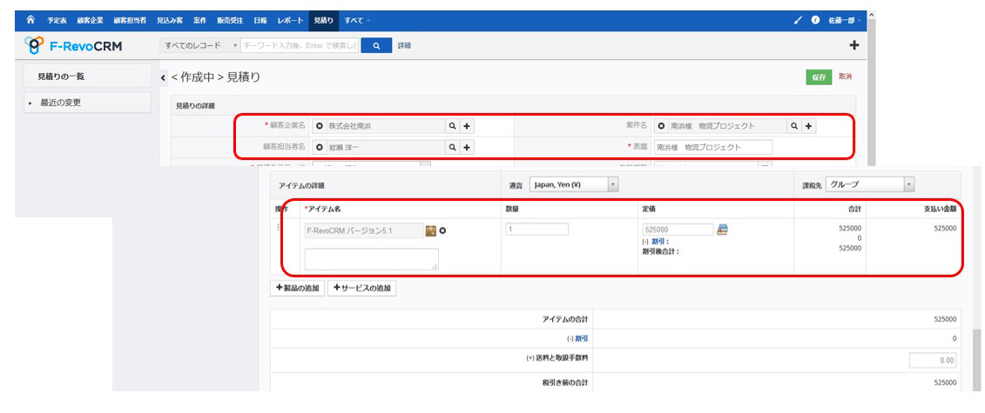Open product picker box icon beside item name

tap(431, 230)
